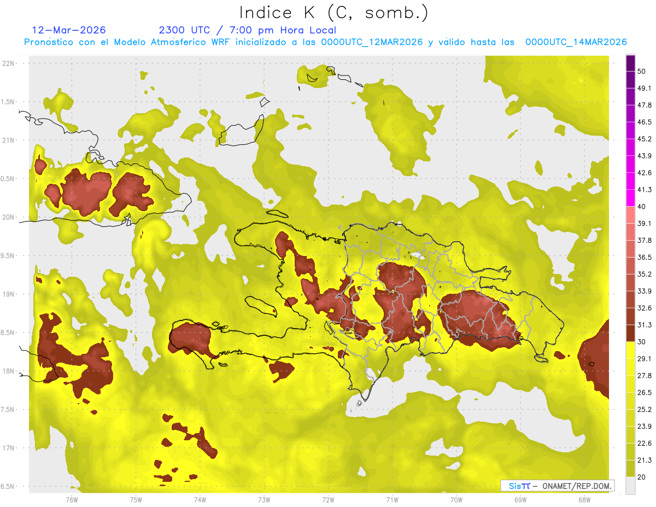The width and height of the screenshot is (656, 507).
Task: Click the colorbar label '36.5'
Action: tap(645, 258)
